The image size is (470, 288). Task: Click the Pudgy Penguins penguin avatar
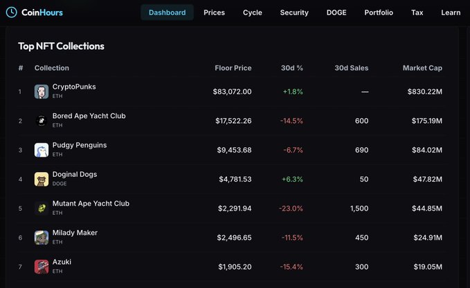click(x=42, y=150)
